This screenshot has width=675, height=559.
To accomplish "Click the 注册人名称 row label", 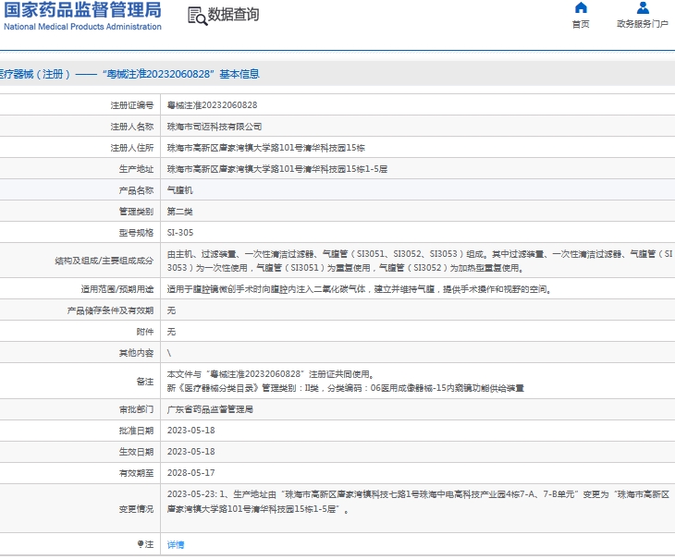I will point(132,127).
